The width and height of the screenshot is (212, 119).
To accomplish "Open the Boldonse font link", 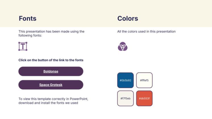I will pyautogui.click(x=51, y=71).
